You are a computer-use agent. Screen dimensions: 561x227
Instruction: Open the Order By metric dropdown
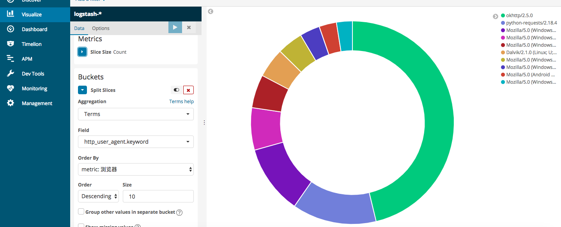pyautogui.click(x=136, y=169)
